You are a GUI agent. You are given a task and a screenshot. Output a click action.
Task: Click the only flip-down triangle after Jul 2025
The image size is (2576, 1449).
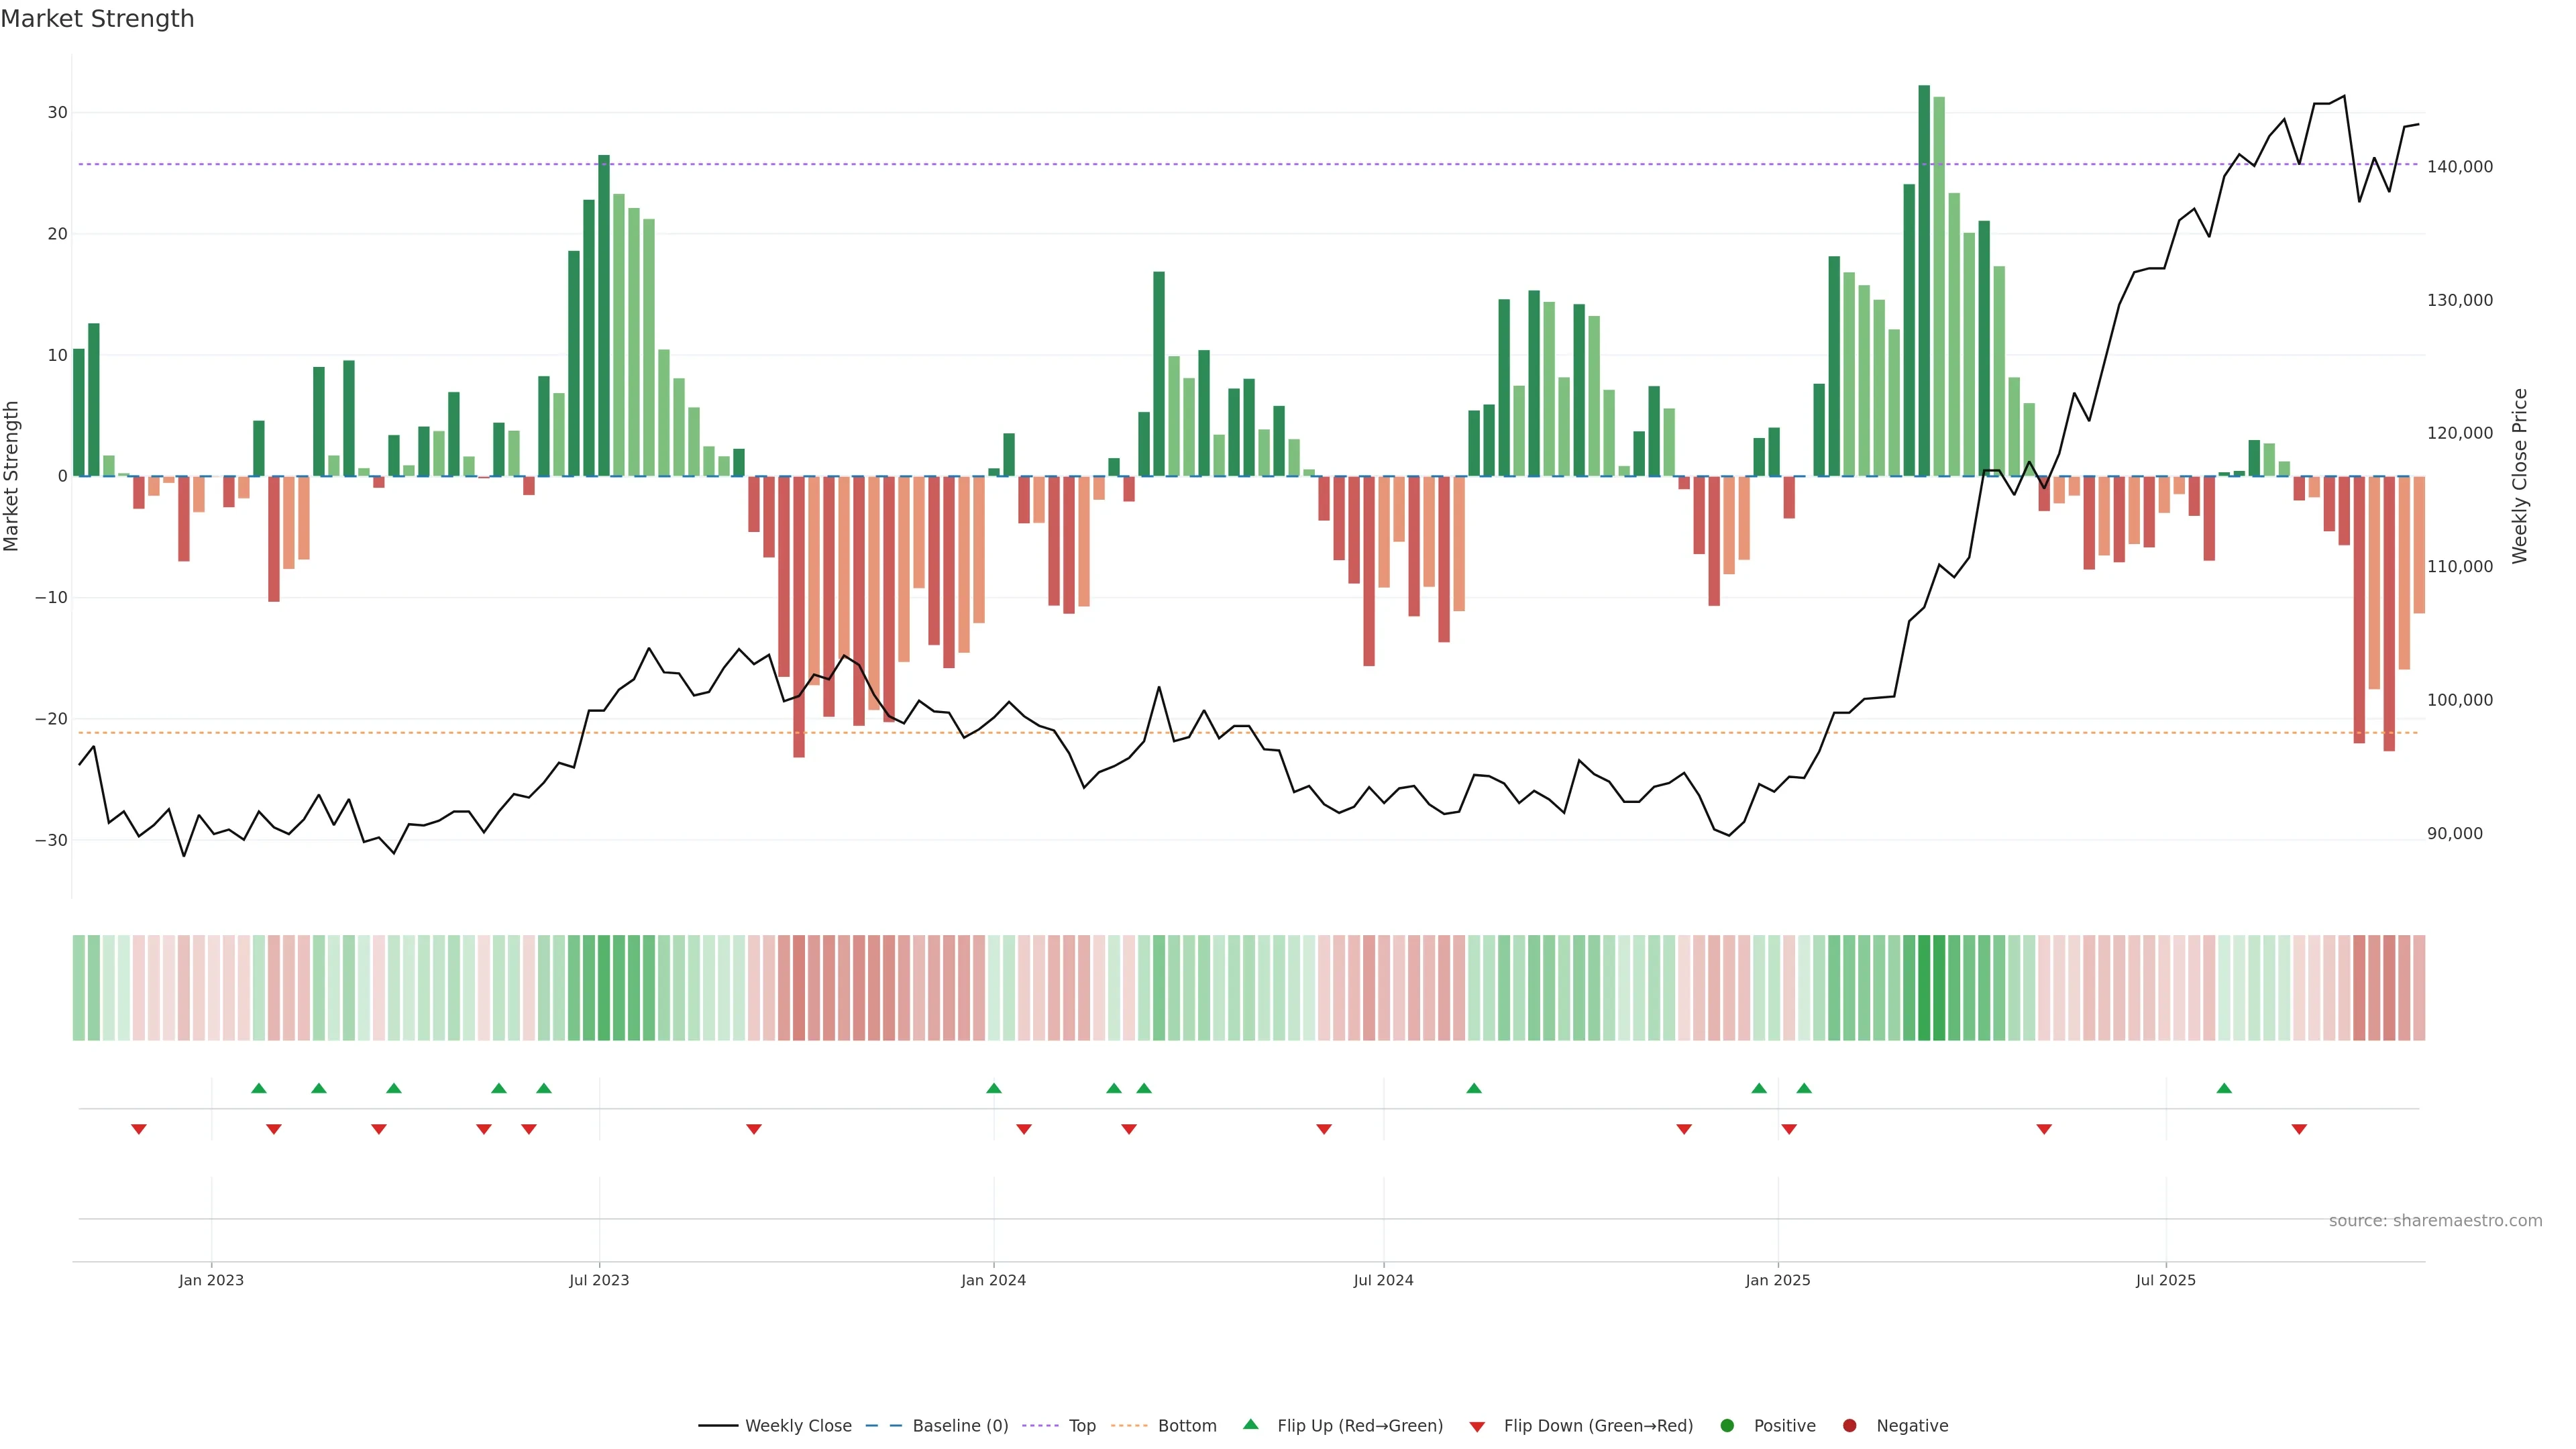(2299, 1129)
